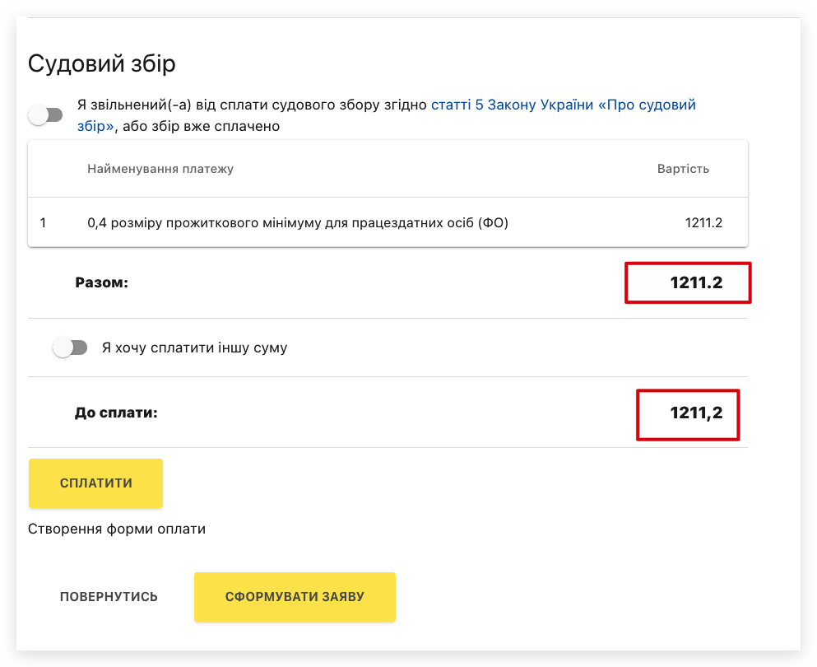
Task: Click row number 1 in the payment table
Action: click(43, 222)
